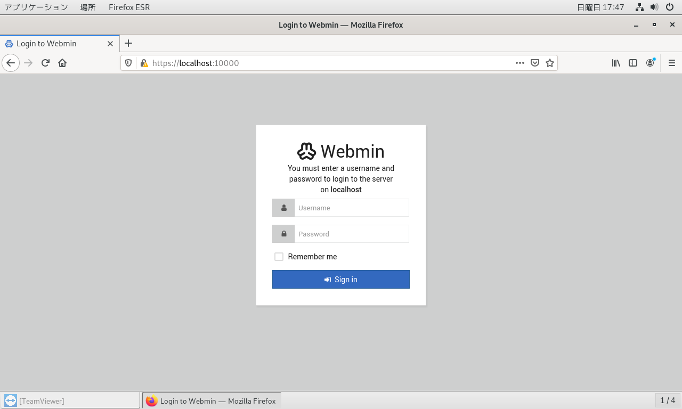This screenshot has width=682, height=409.
Task: Reload the current Webmin page
Action: 45,63
